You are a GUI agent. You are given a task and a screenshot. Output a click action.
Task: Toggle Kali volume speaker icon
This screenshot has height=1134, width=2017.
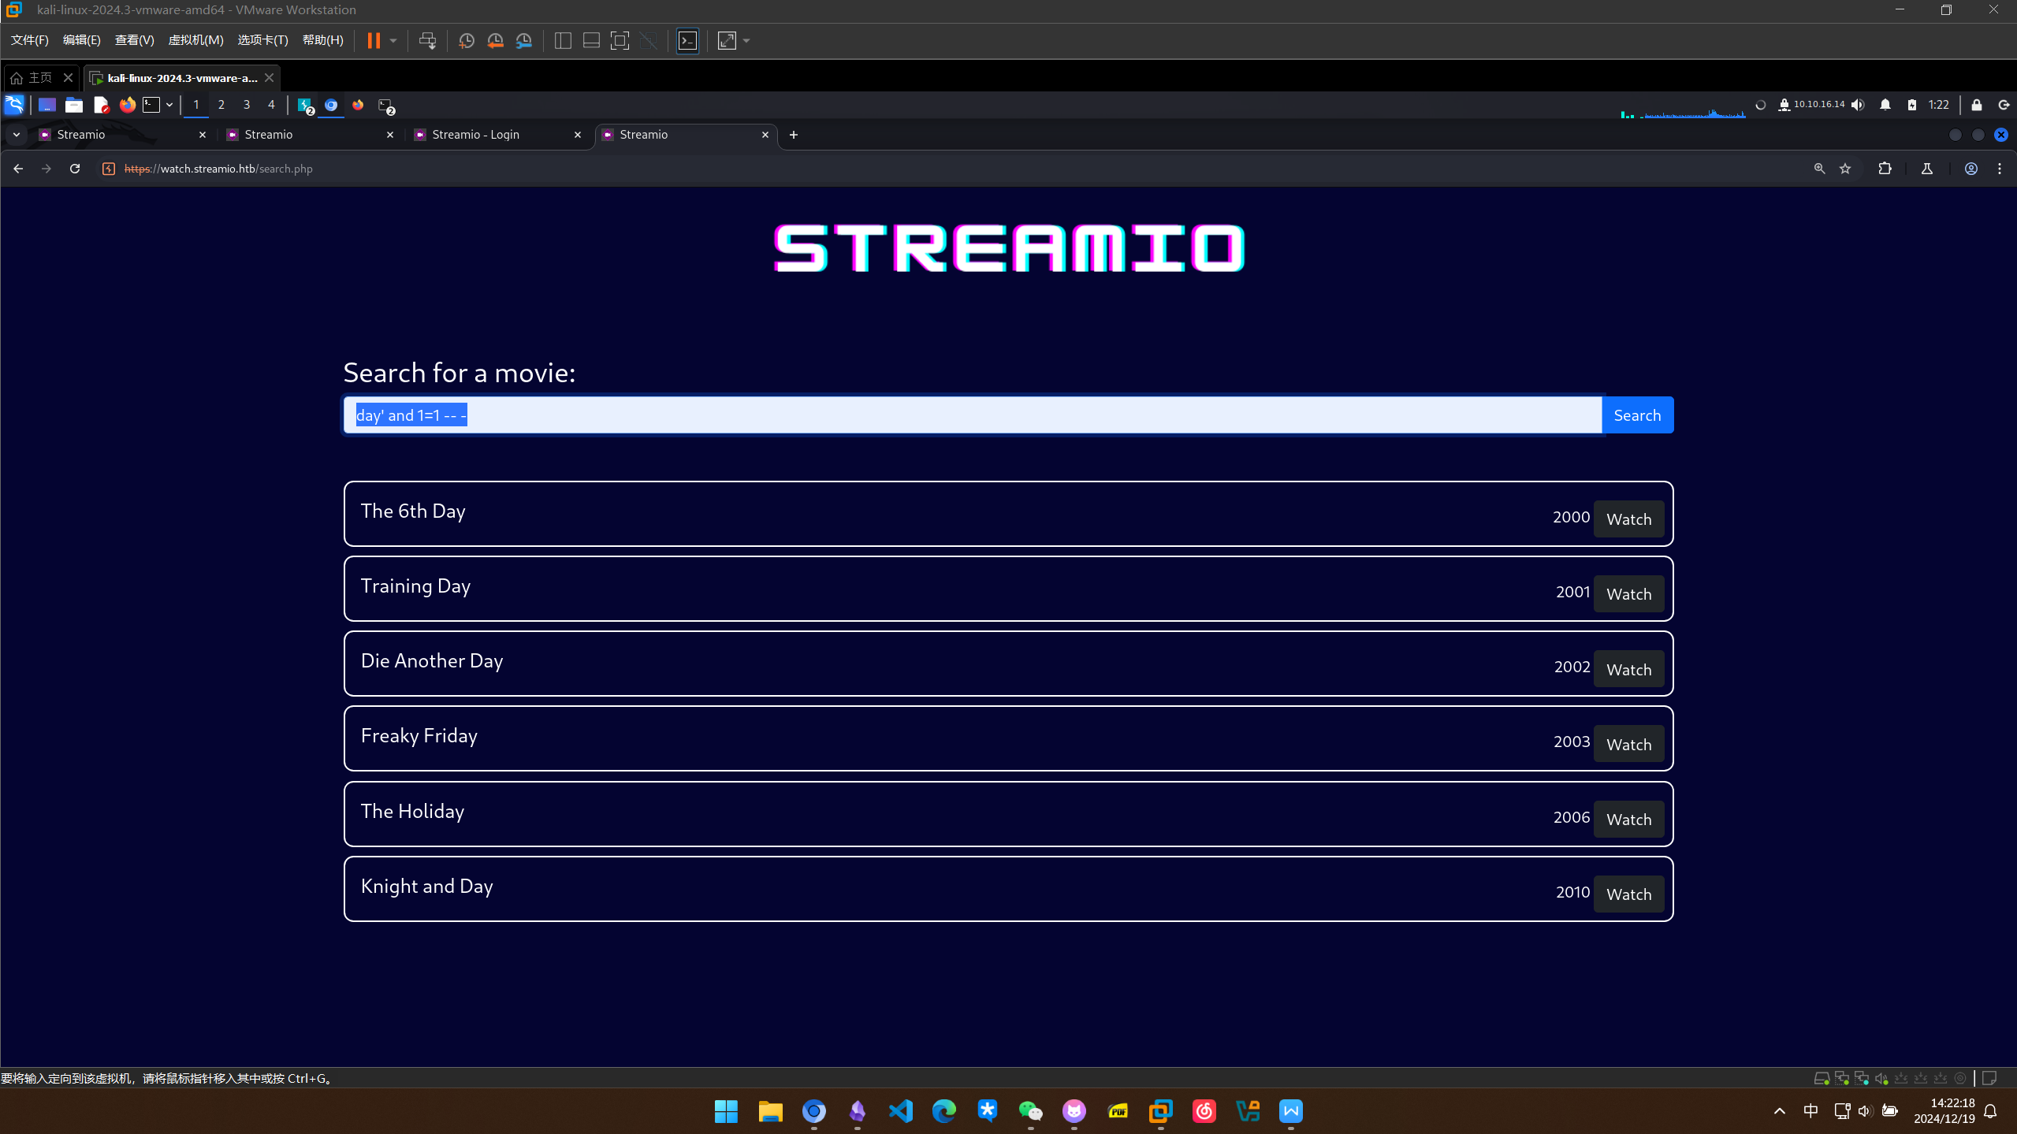tap(1858, 105)
